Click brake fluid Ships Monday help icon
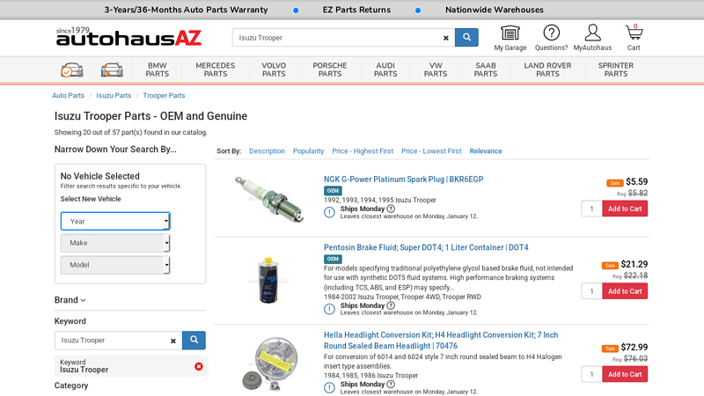Image resolution: width=704 pixels, height=396 pixels. click(x=391, y=305)
